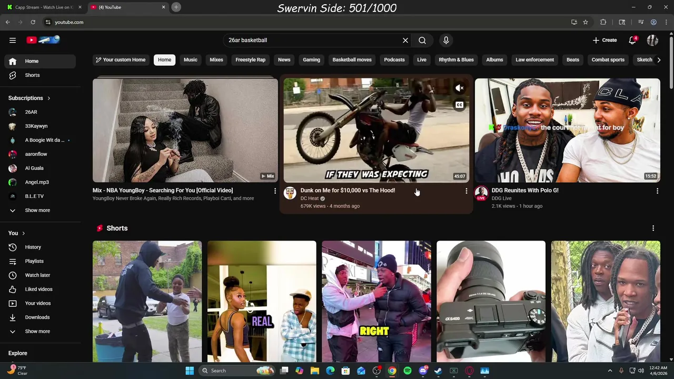Image resolution: width=674 pixels, height=379 pixels.
Task: Select the Your custom Home chip
Action: point(121,60)
